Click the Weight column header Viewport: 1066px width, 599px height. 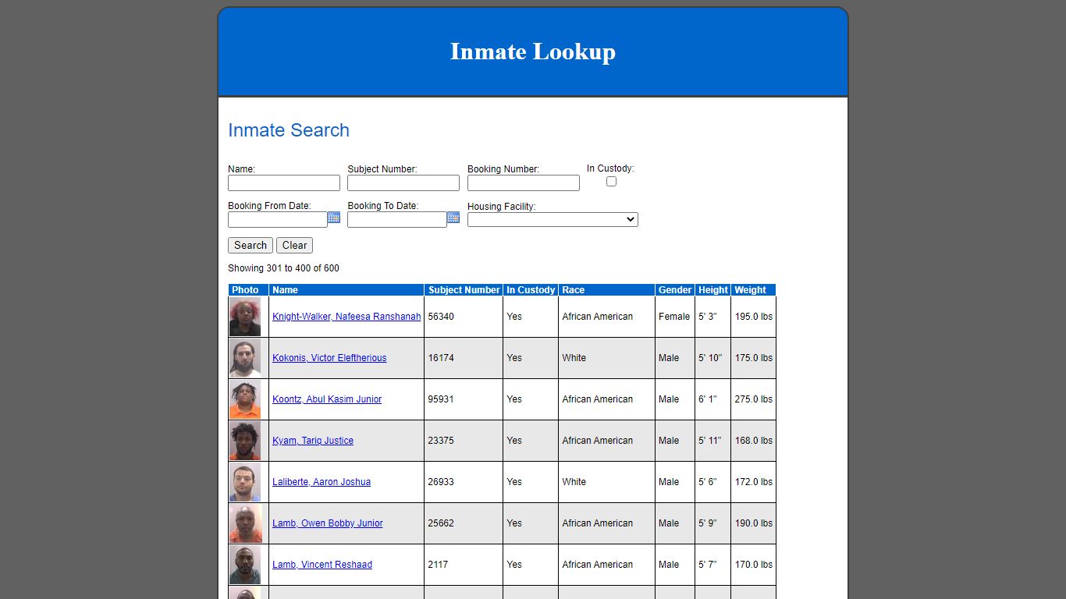pos(753,290)
